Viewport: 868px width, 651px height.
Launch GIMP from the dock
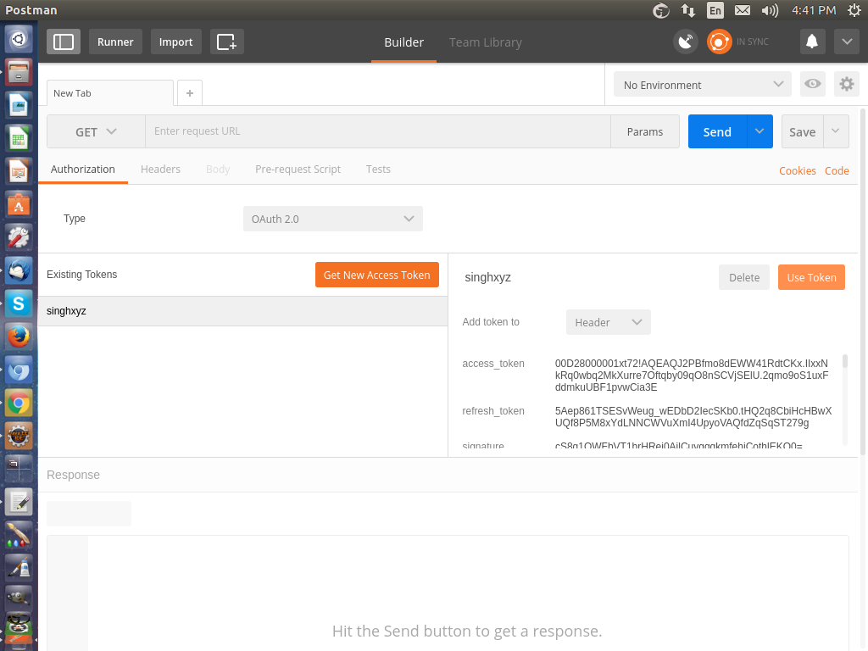click(x=19, y=598)
